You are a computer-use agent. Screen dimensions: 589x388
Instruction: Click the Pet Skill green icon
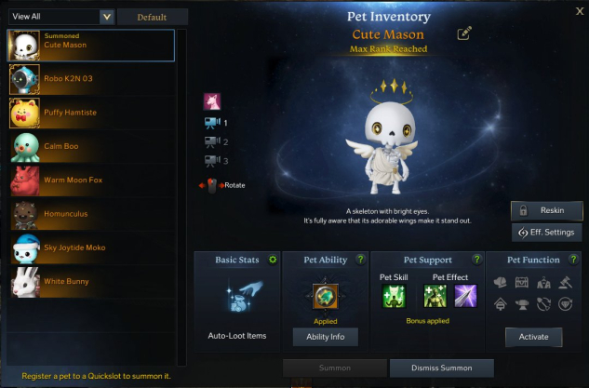tap(394, 296)
